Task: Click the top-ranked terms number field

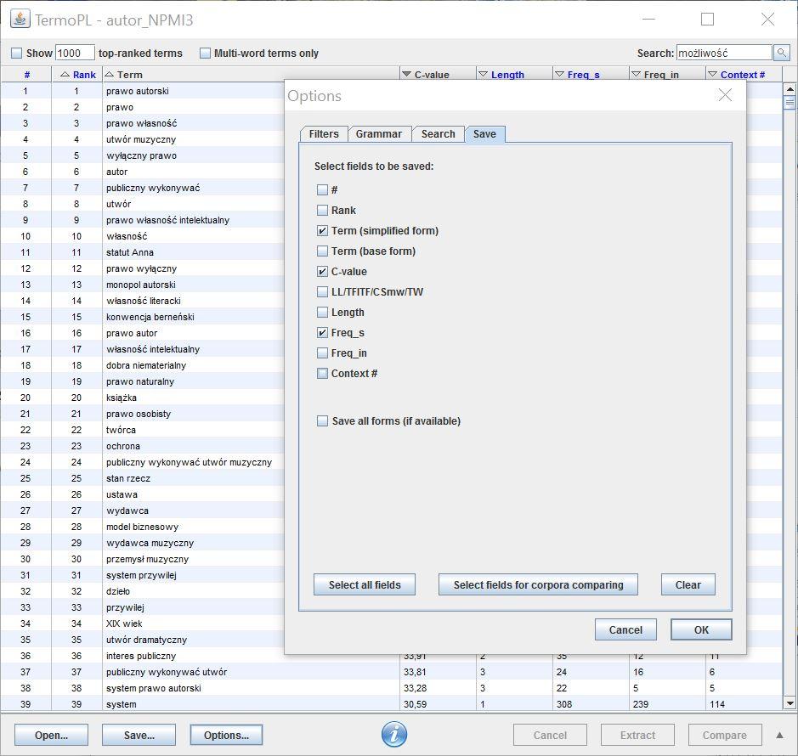Action: click(75, 53)
